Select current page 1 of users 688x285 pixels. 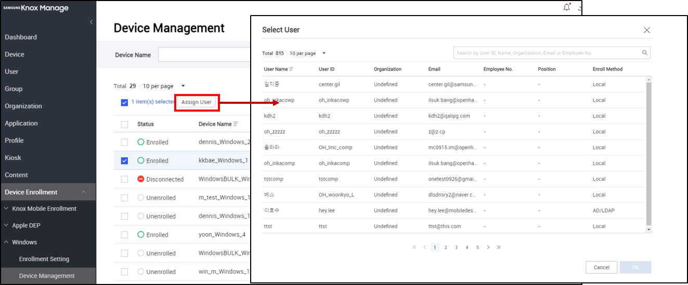point(435,247)
